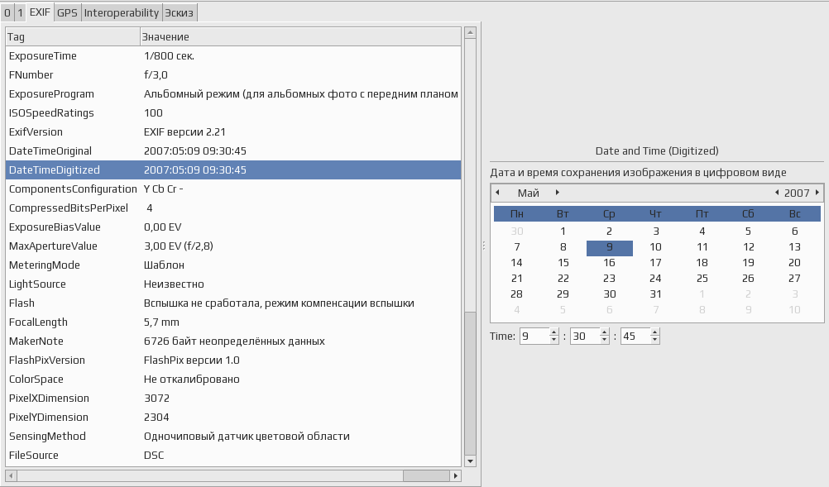Click the tag list scroll down arrow

click(x=470, y=461)
